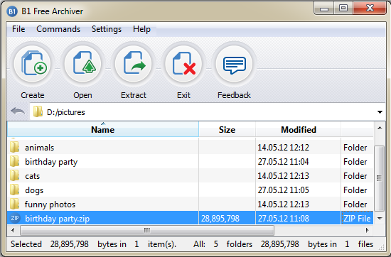
Task: Open the File menu
Action: (x=18, y=29)
